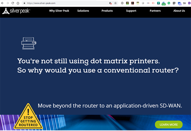Expand the Partners navigation menu
Viewport: 191px width, 131px height.
pyautogui.click(x=155, y=11)
